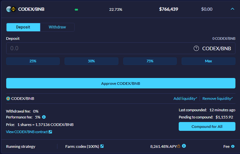Click the Farm: codex (100%) text
240x154 pixels.
point(82,146)
